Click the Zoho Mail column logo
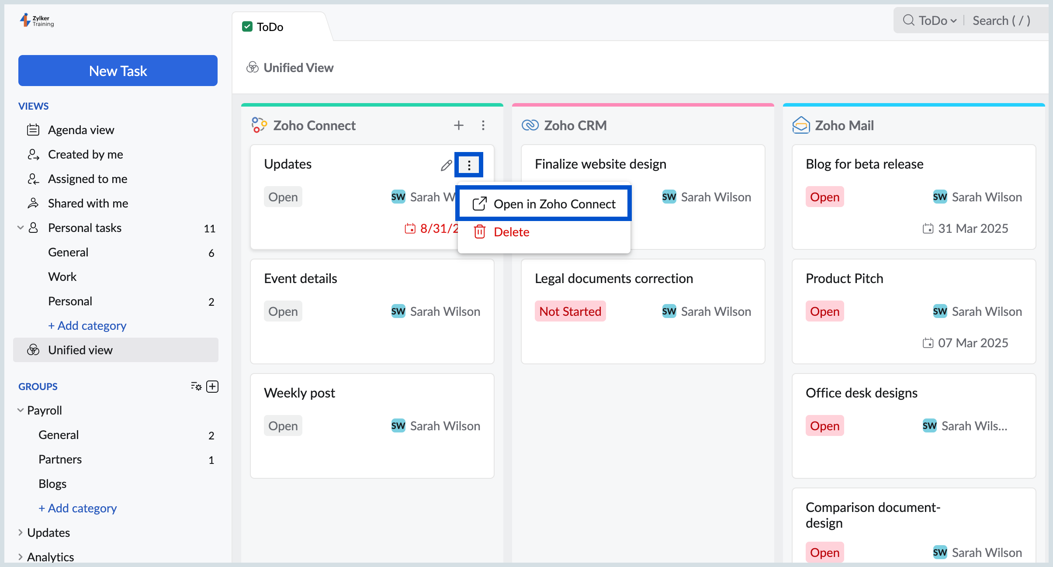 point(801,125)
